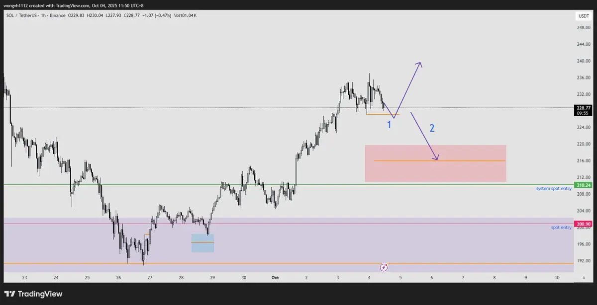Click the 'Oct' month label on time axis
The height and width of the screenshot is (305, 597).
pyautogui.click(x=275, y=278)
